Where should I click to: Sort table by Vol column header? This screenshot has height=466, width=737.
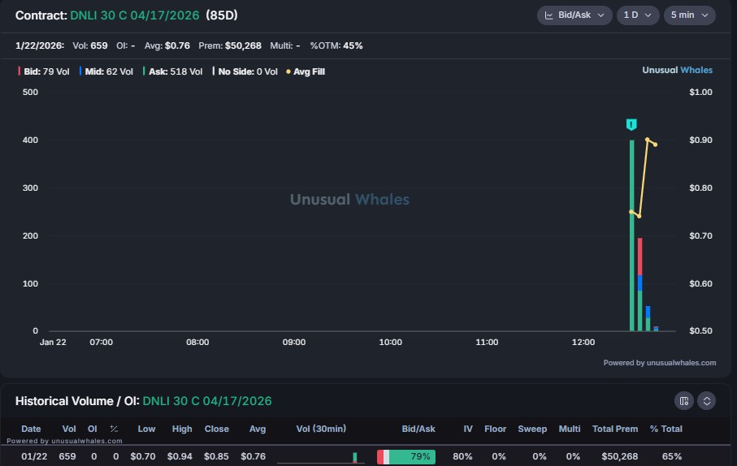tap(68, 429)
